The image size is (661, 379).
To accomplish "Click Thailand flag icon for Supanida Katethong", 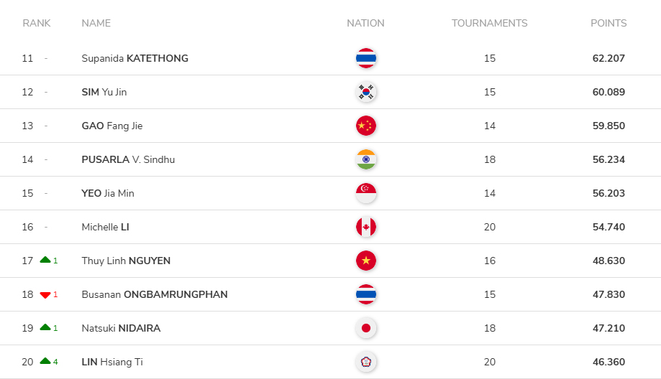I will tap(366, 58).
